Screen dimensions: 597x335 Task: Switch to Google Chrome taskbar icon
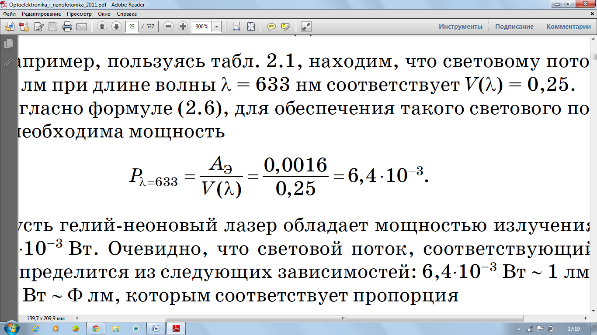(96, 328)
